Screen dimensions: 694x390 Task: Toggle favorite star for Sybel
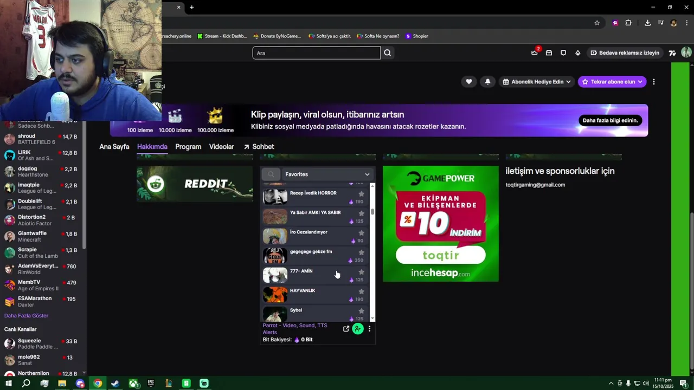(x=362, y=311)
